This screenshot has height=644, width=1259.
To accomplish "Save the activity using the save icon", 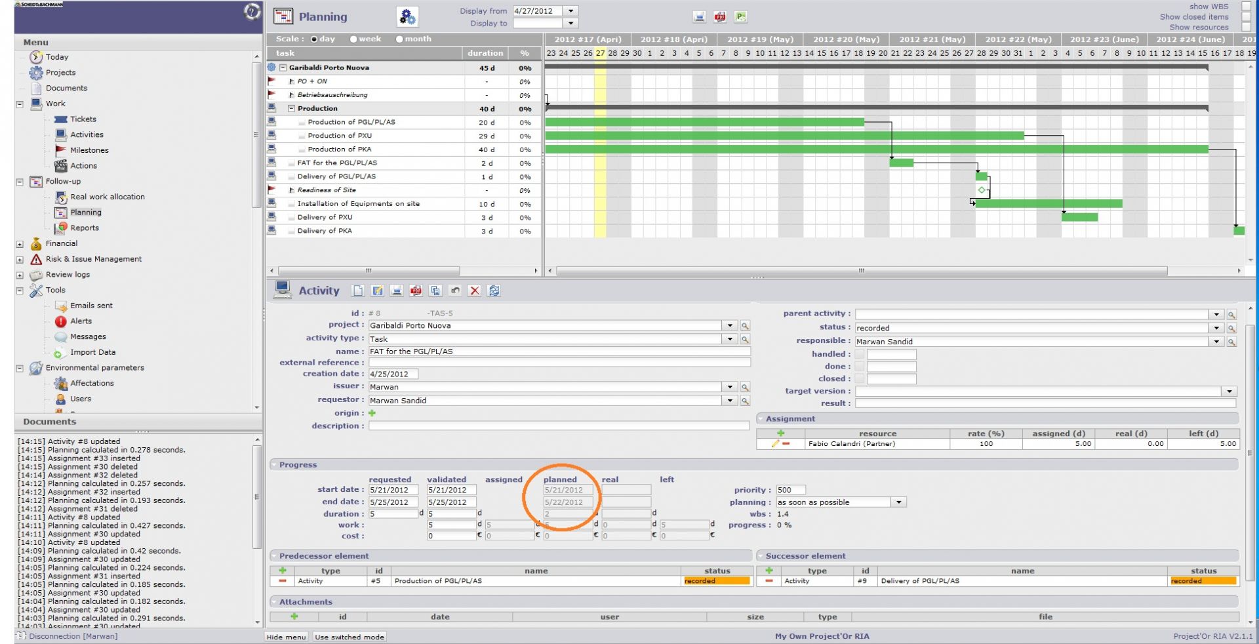I will coord(377,291).
